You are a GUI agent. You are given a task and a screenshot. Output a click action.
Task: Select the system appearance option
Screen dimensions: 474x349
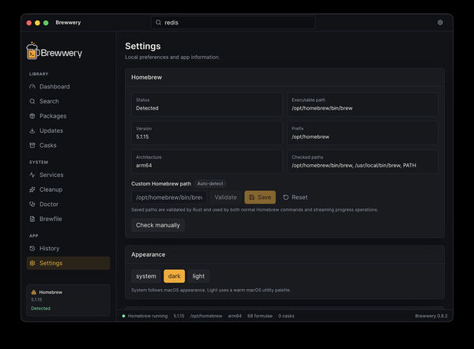click(x=146, y=276)
